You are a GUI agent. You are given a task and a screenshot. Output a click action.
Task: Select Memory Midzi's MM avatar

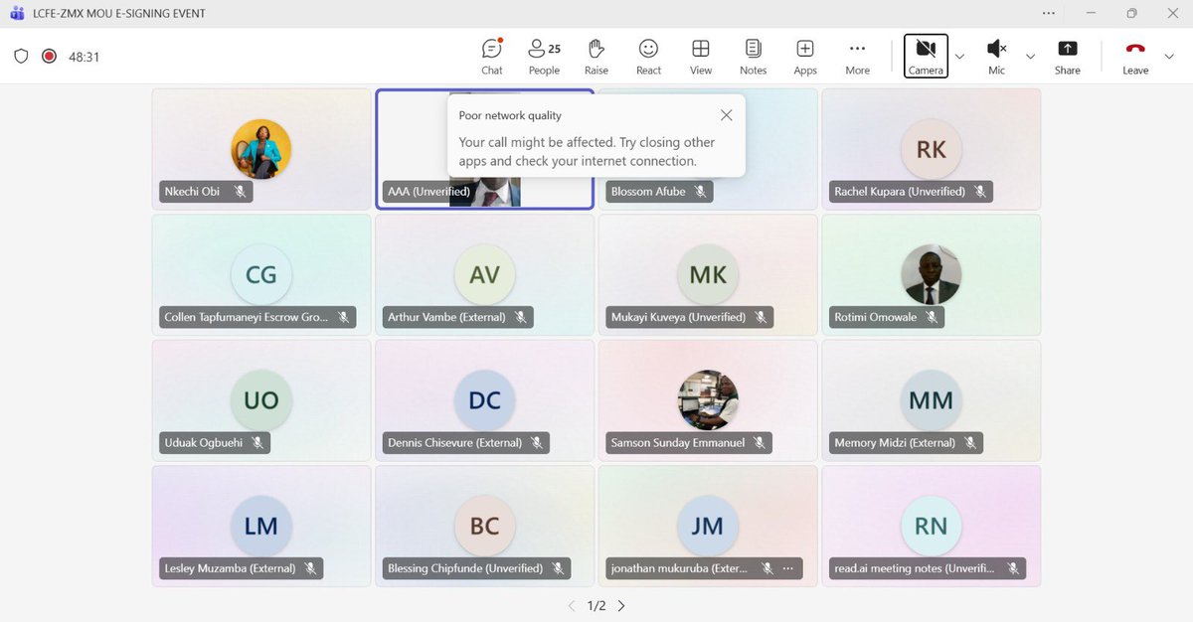click(x=932, y=400)
